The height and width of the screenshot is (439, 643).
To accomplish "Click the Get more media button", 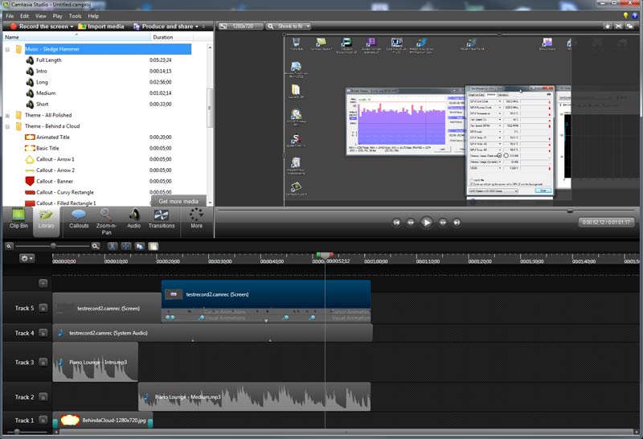I will point(178,201).
